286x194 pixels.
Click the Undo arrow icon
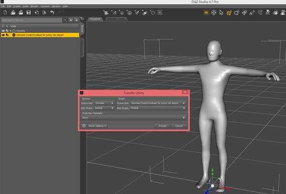(52, 12)
